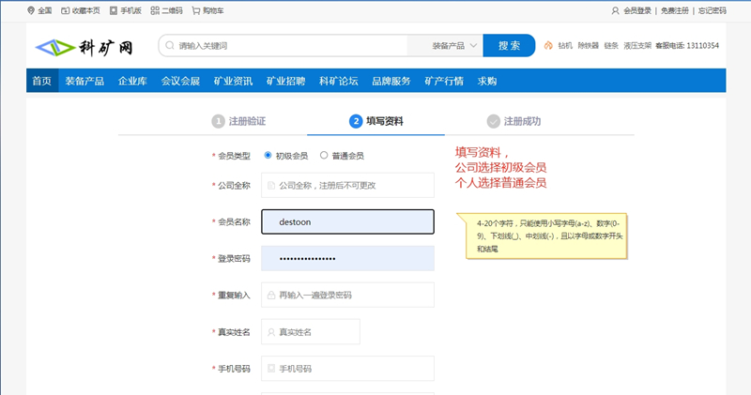Click the 重复输入 password confirmation field

pyautogui.click(x=348, y=295)
